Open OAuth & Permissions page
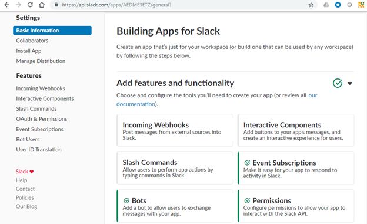 (x=41, y=119)
